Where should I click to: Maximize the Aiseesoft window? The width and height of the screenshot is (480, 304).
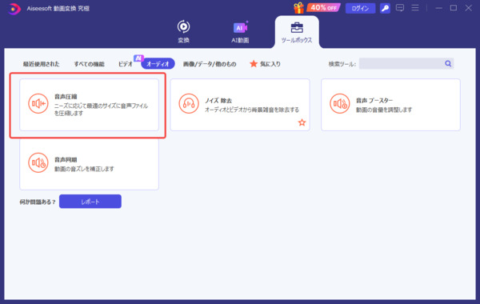point(454,8)
